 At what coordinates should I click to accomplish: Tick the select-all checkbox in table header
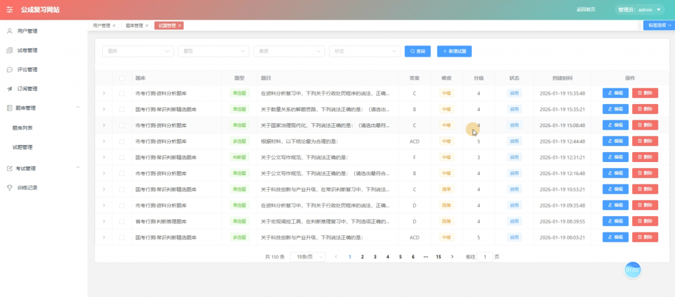click(122, 78)
